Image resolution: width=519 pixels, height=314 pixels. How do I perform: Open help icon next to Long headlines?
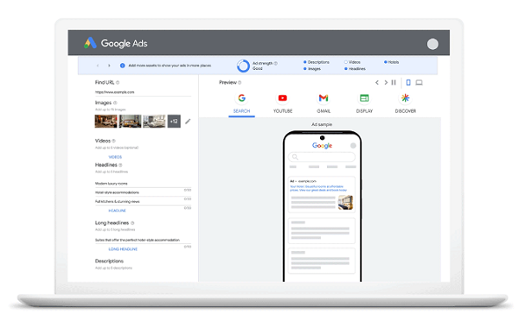click(x=132, y=223)
